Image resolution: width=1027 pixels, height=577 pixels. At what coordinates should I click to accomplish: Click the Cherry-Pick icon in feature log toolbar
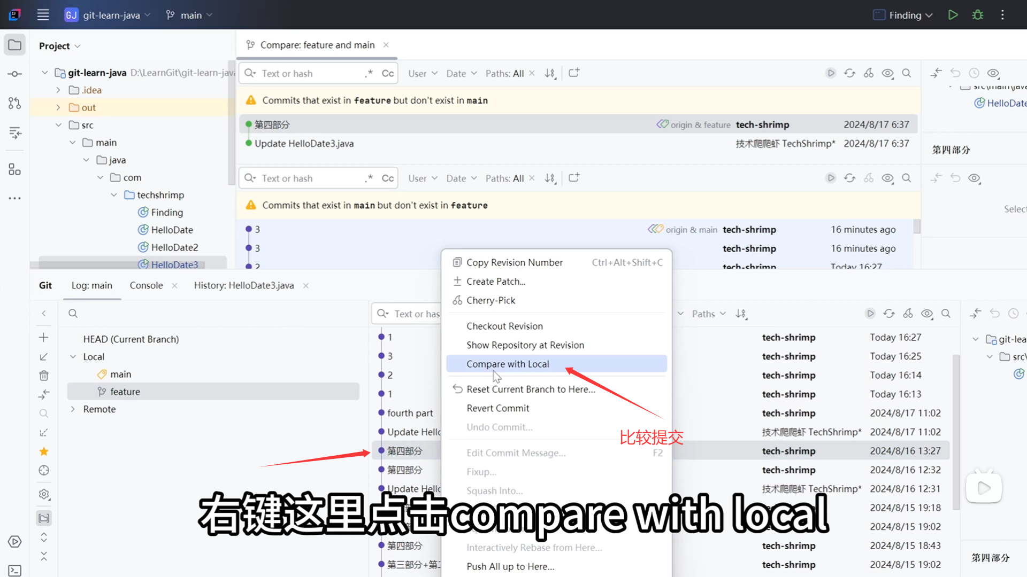(x=869, y=73)
